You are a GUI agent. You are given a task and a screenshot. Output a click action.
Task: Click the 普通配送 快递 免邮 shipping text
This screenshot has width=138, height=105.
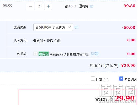[x=47, y=41]
